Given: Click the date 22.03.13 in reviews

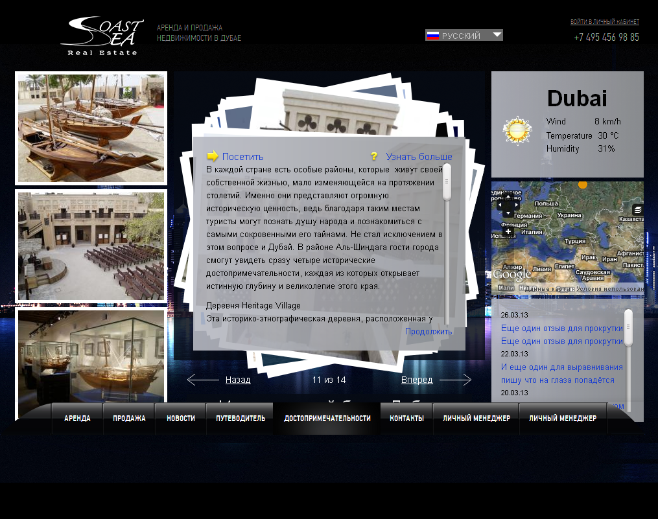Looking at the screenshot, I should click(514, 354).
